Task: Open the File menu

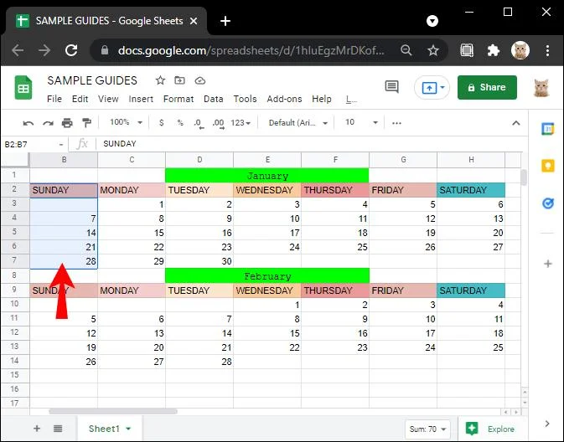Action: coord(54,99)
